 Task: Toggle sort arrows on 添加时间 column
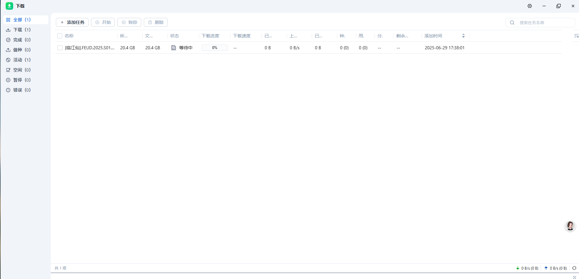coord(463,36)
